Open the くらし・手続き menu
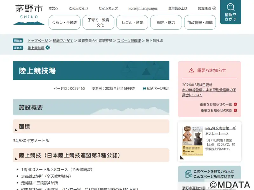The image size is (254, 190). (x=64, y=22)
